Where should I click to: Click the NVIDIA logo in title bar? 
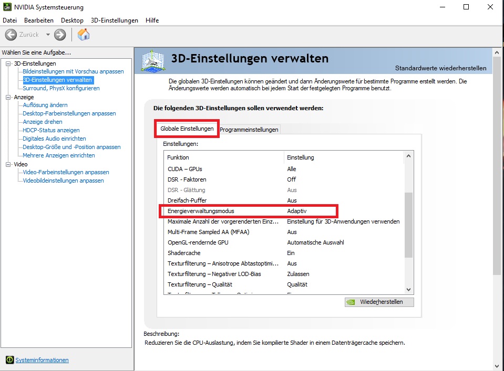7,7
